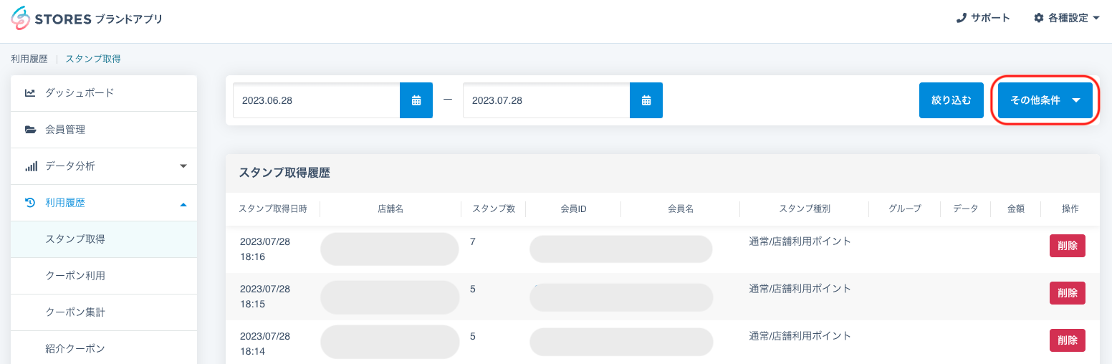The height and width of the screenshot is (364, 1112).
Task: Expand the その他条件 filter dropdown
Action: pos(1045,100)
